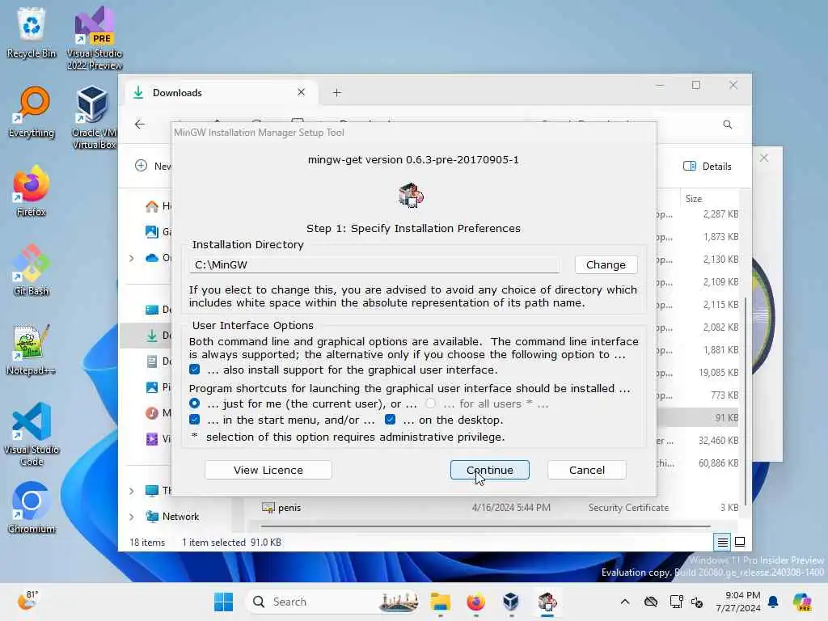The width and height of the screenshot is (828, 621).
Task: Toggle graphical user interface support checkbox
Action: pos(194,370)
